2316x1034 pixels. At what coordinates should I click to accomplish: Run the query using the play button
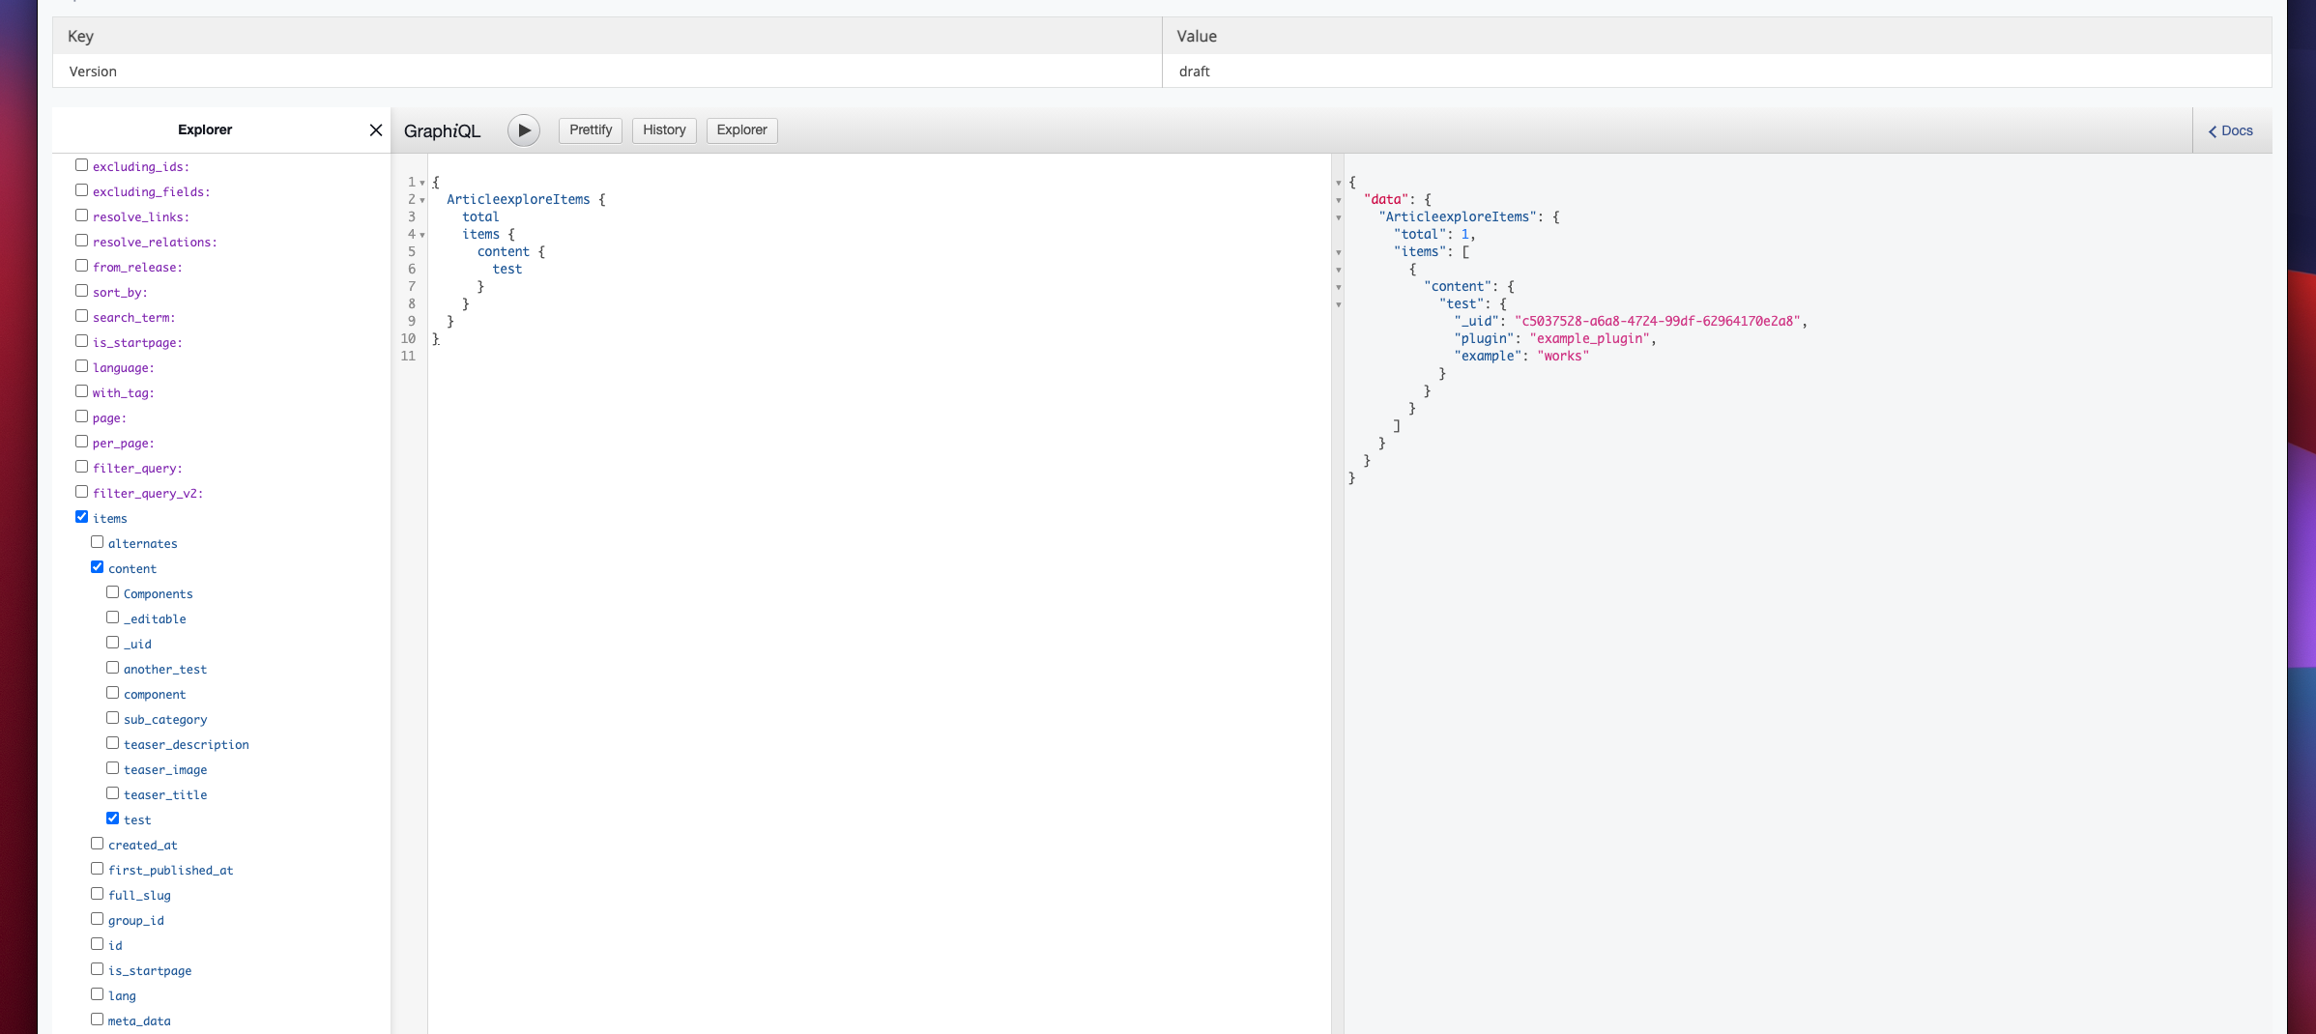pos(523,129)
